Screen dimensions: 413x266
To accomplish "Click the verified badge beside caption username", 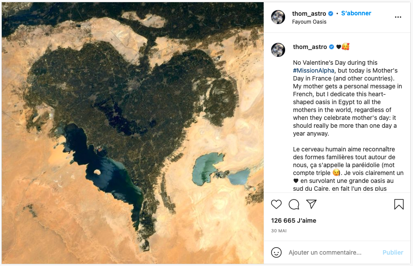I will pyautogui.click(x=332, y=47).
